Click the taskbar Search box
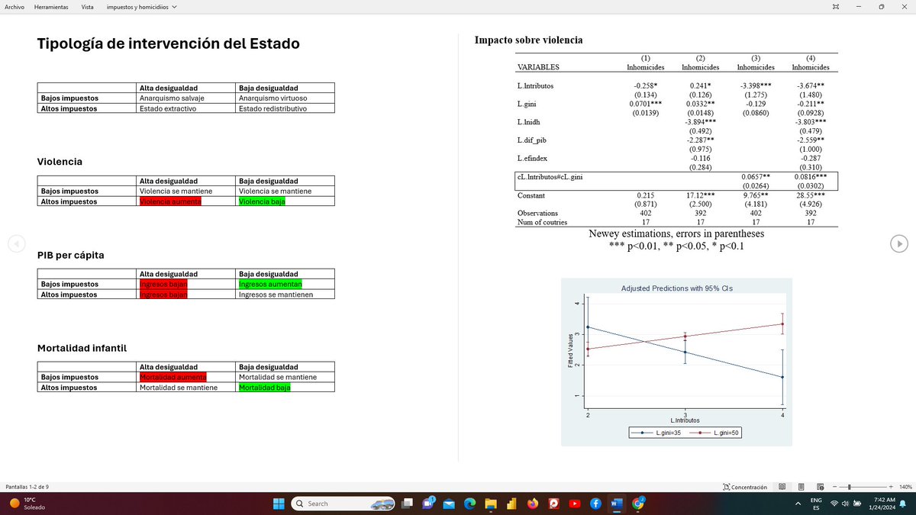 tap(343, 504)
